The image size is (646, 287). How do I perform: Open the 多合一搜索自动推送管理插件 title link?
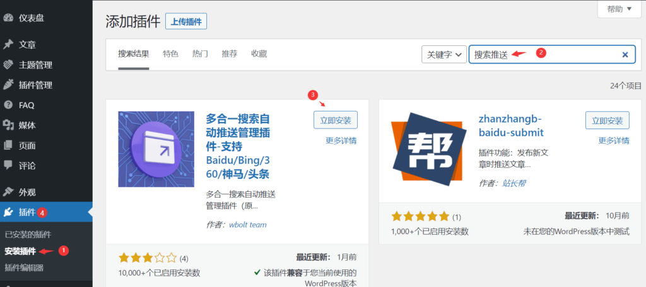point(238,147)
